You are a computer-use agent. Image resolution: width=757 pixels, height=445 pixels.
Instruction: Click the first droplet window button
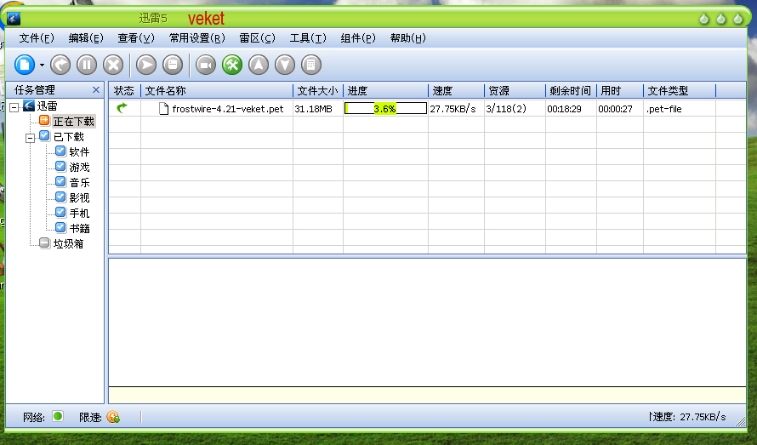click(704, 19)
